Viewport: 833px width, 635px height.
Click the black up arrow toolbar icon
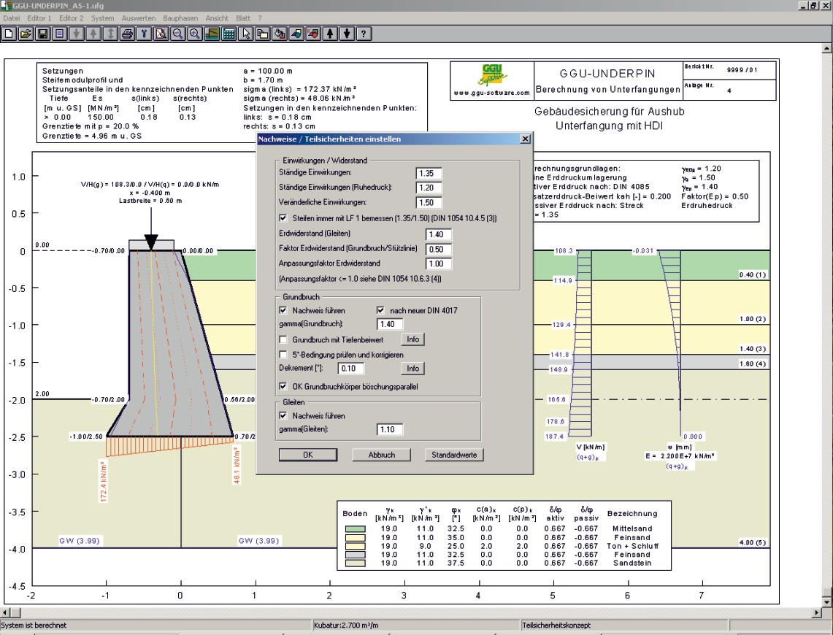(x=331, y=34)
